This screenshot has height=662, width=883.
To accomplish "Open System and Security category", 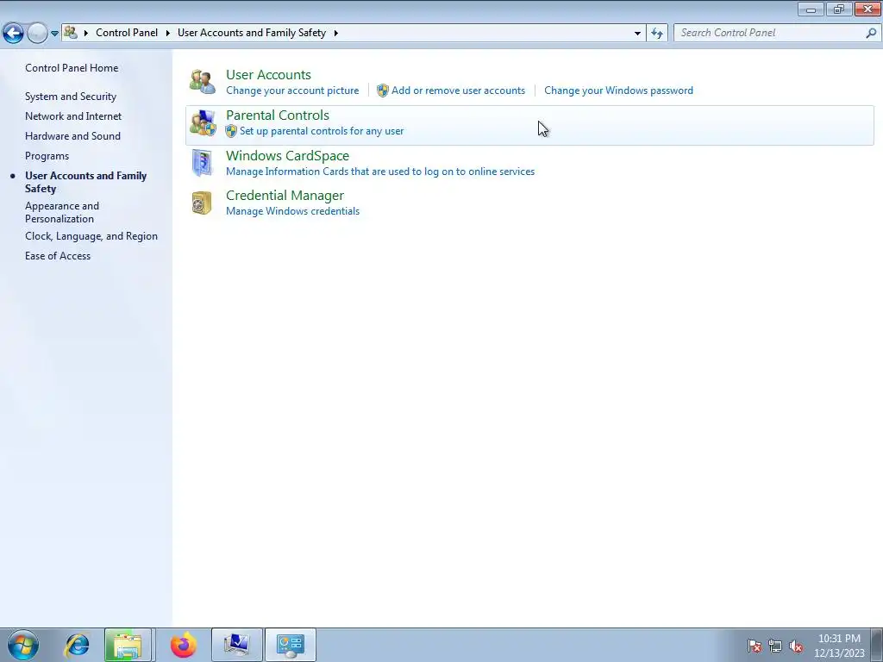I will pyautogui.click(x=71, y=97).
